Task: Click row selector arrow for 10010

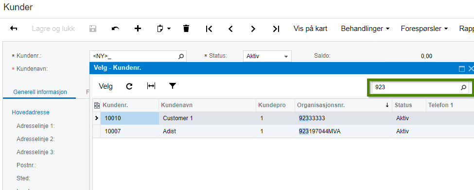Action: coord(97,118)
